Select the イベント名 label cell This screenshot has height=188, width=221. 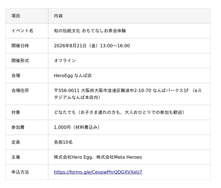tap(27, 31)
